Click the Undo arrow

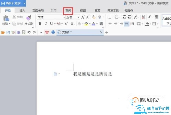tap(29, 32)
